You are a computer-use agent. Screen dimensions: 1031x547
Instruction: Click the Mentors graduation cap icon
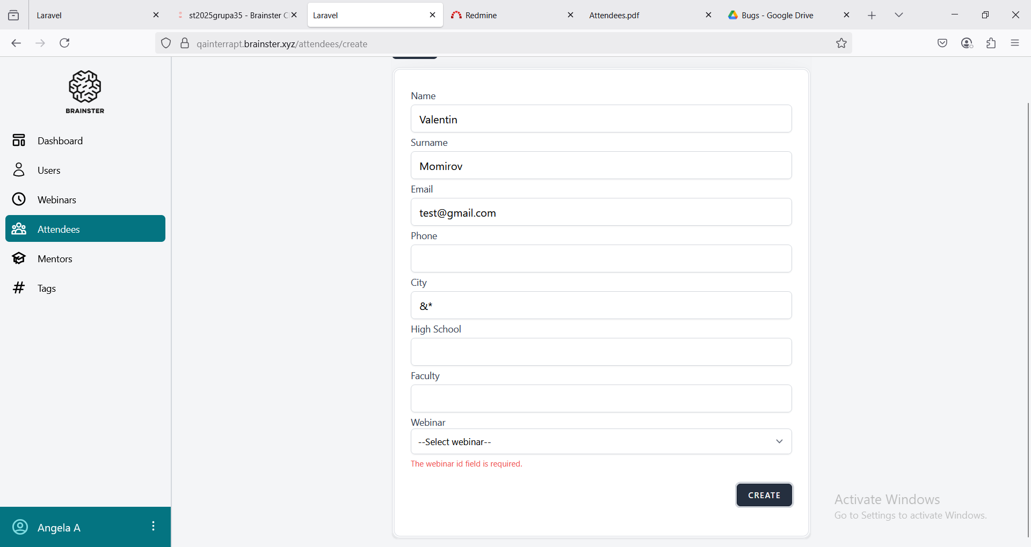point(19,258)
